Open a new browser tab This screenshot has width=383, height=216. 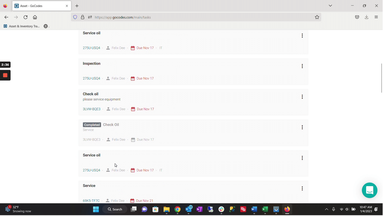coord(77,6)
